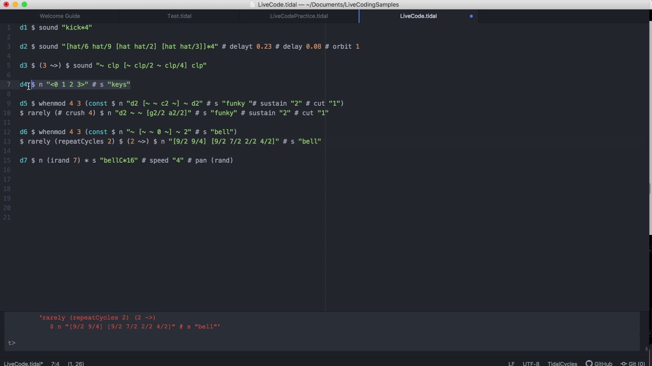
Task: Click d6 at start of line 12
Action: (x=23, y=132)
